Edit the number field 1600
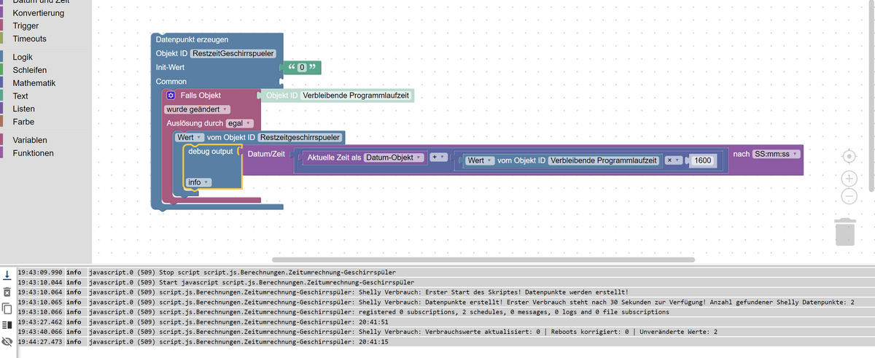 pyautogui.click(x=703, y=160)
